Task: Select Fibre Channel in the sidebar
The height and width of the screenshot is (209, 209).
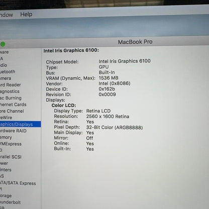Action: pyautogui.click(x=12, y=111)
